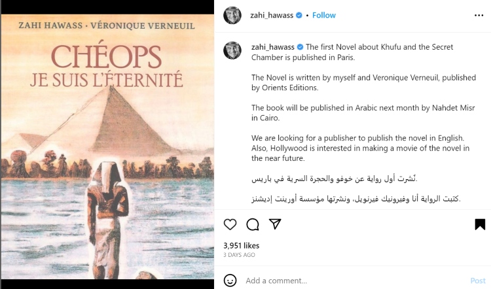Open comments via speech bubble icon

click(x=253, y=224)
